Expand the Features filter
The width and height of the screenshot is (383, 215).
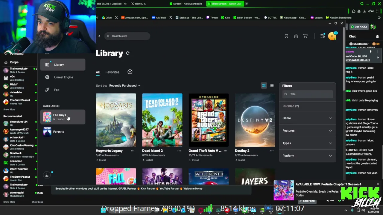tap(307, 131)
